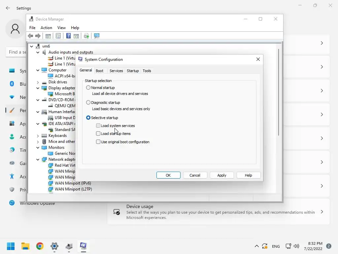Click the Device Manager vertical scrollbar
The width and height of the screenshot is (338, 254).
(x=279, y=92)
